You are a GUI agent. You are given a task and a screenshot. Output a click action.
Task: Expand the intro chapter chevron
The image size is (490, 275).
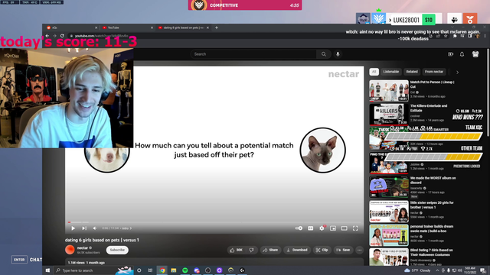(131, 228)
